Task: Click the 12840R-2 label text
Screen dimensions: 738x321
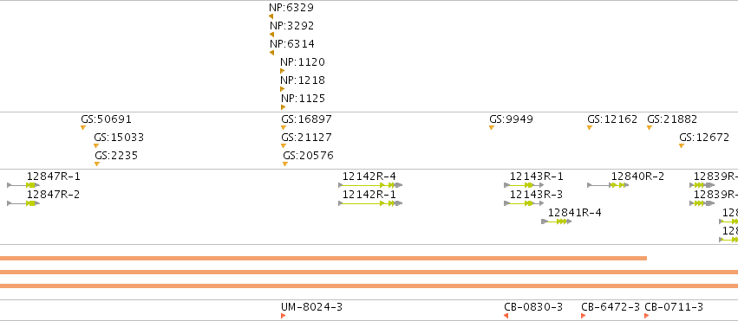Action: (x=637, y=177)
